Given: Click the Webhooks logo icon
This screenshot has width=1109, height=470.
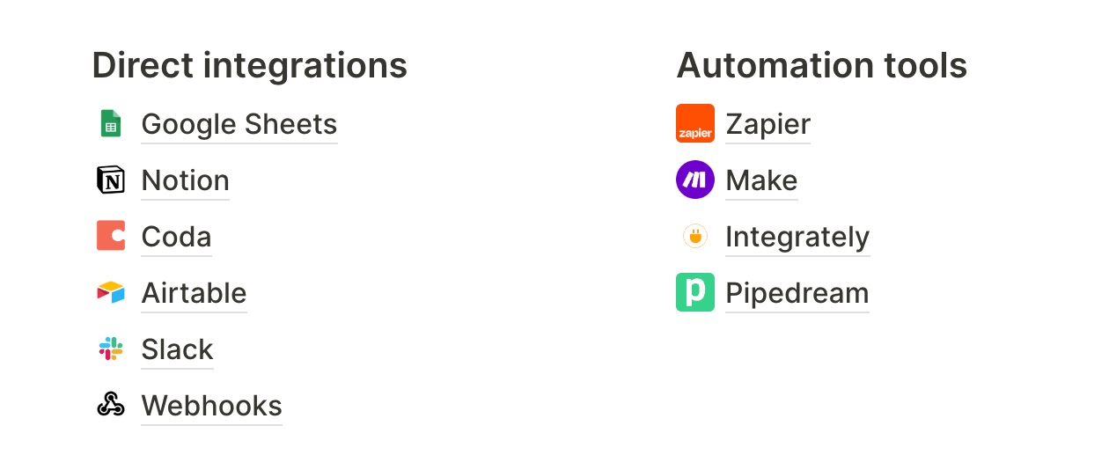Looking at the screenshot, I should (x=110, y=405).
